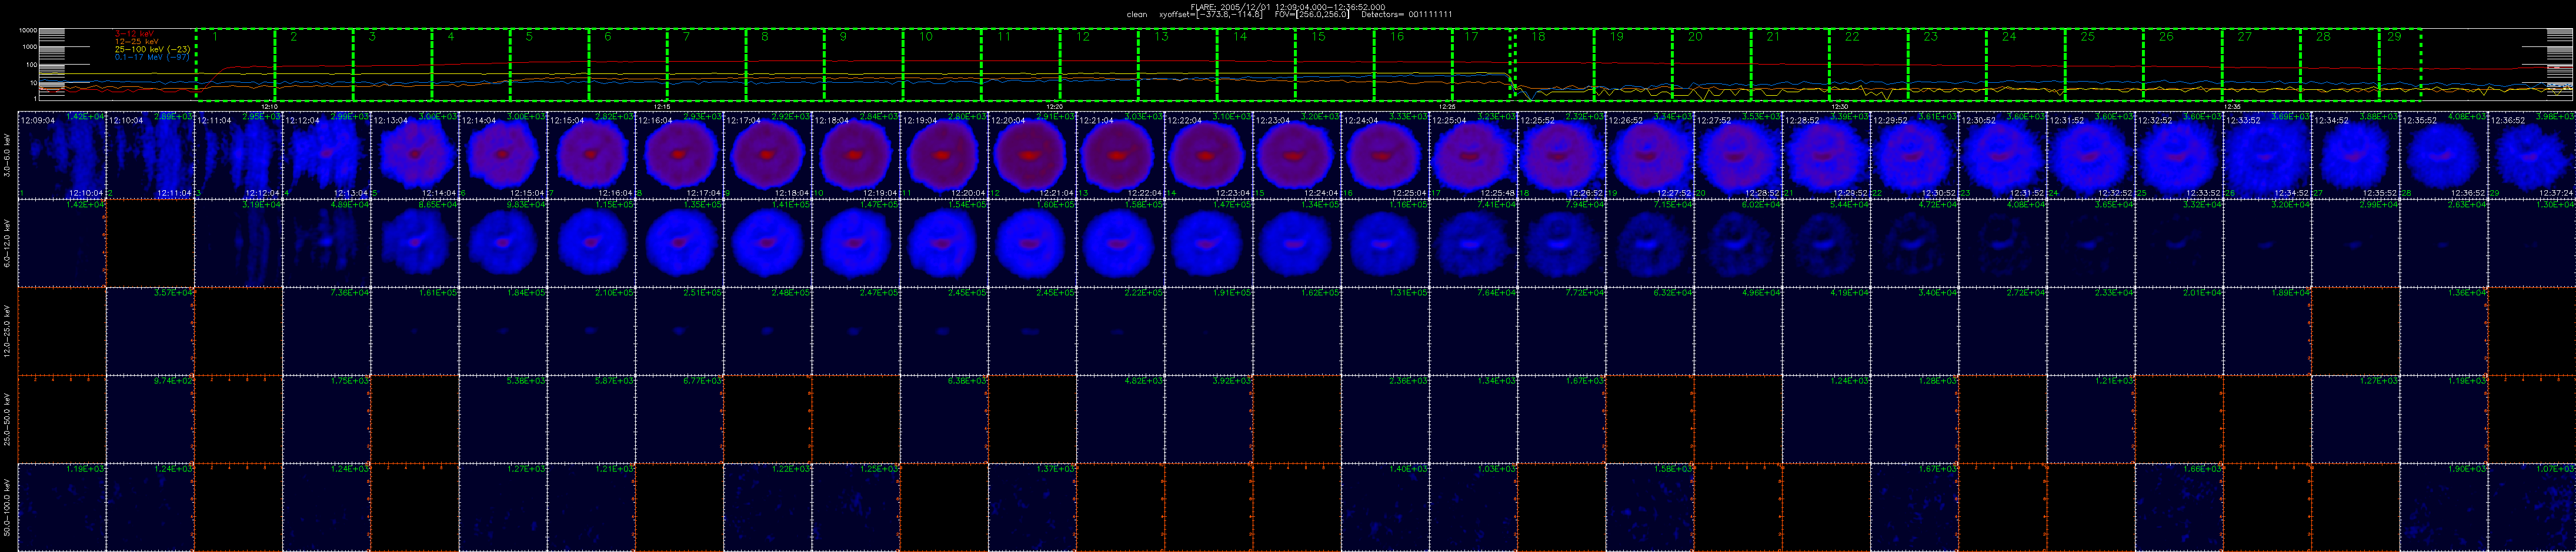Select time interval 18 in the lightcurve
The image size is (2576, 552).
click(1555, 65)
